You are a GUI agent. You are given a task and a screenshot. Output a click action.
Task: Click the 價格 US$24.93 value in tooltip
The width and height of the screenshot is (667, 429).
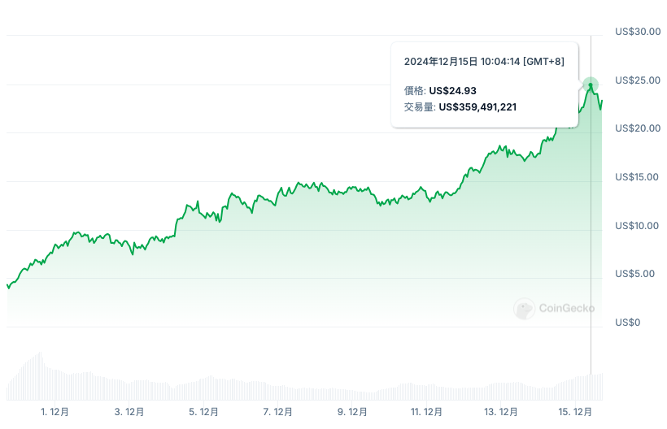452,90
